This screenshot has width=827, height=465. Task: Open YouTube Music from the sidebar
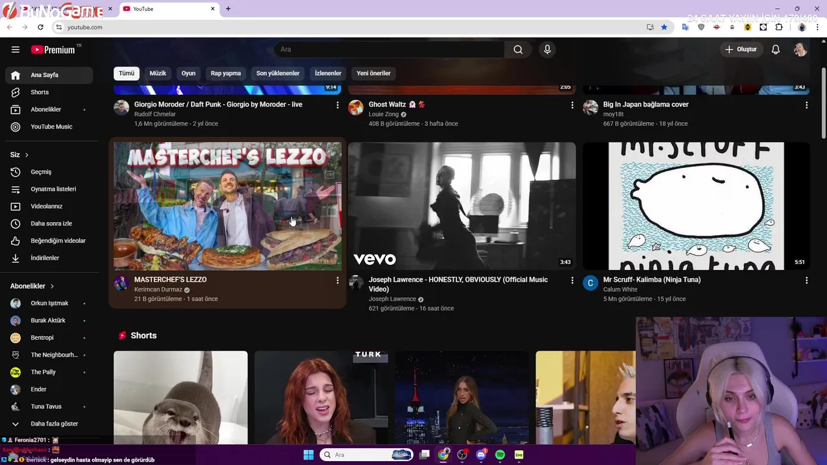(x=49, y=127)
